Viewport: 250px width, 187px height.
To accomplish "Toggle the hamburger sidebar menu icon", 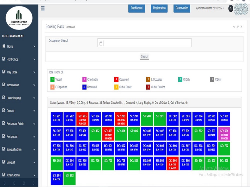I will (x=42, y=8).
